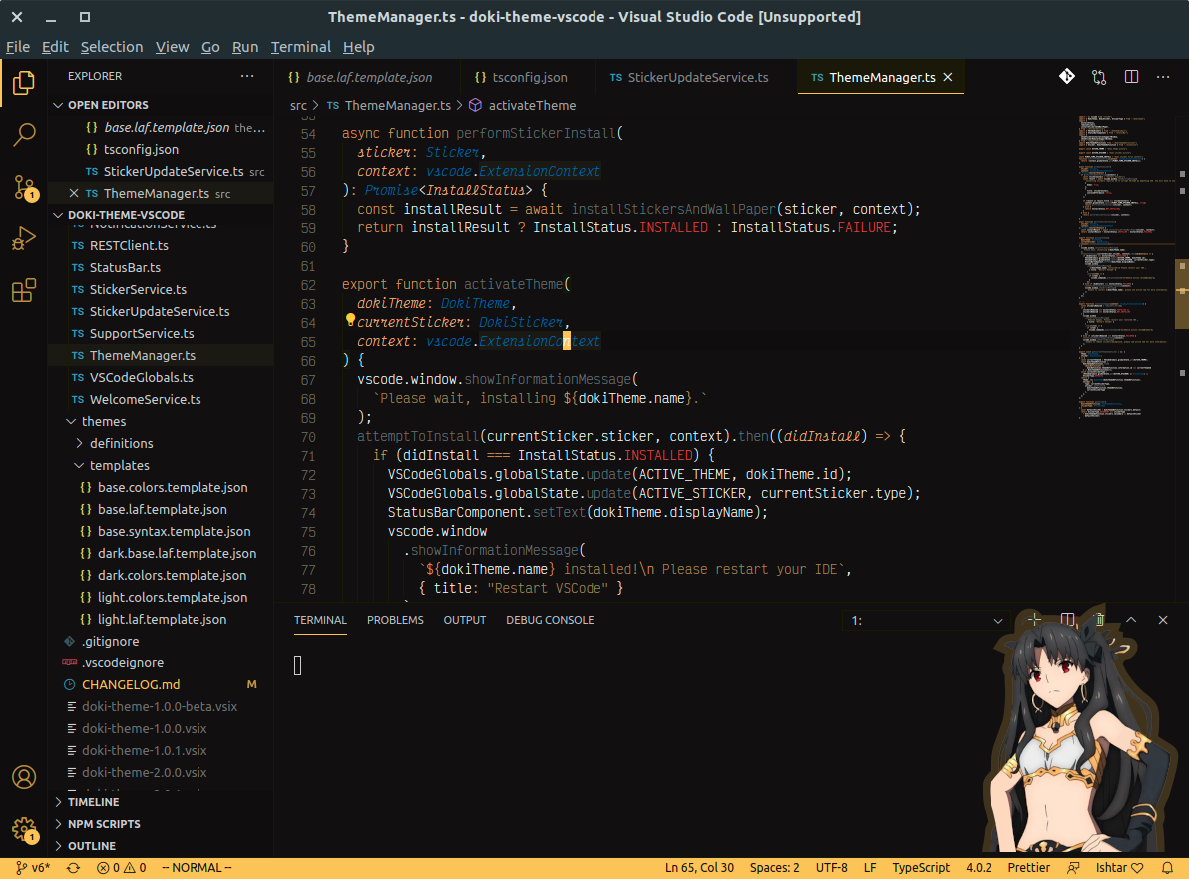Split the editor to the right
The image size is (1189, 879).
pos(1131,77)
